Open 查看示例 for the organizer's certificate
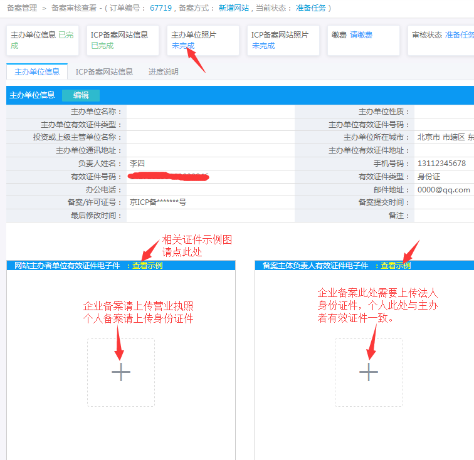The image size is (474, 460). point(147,266)
